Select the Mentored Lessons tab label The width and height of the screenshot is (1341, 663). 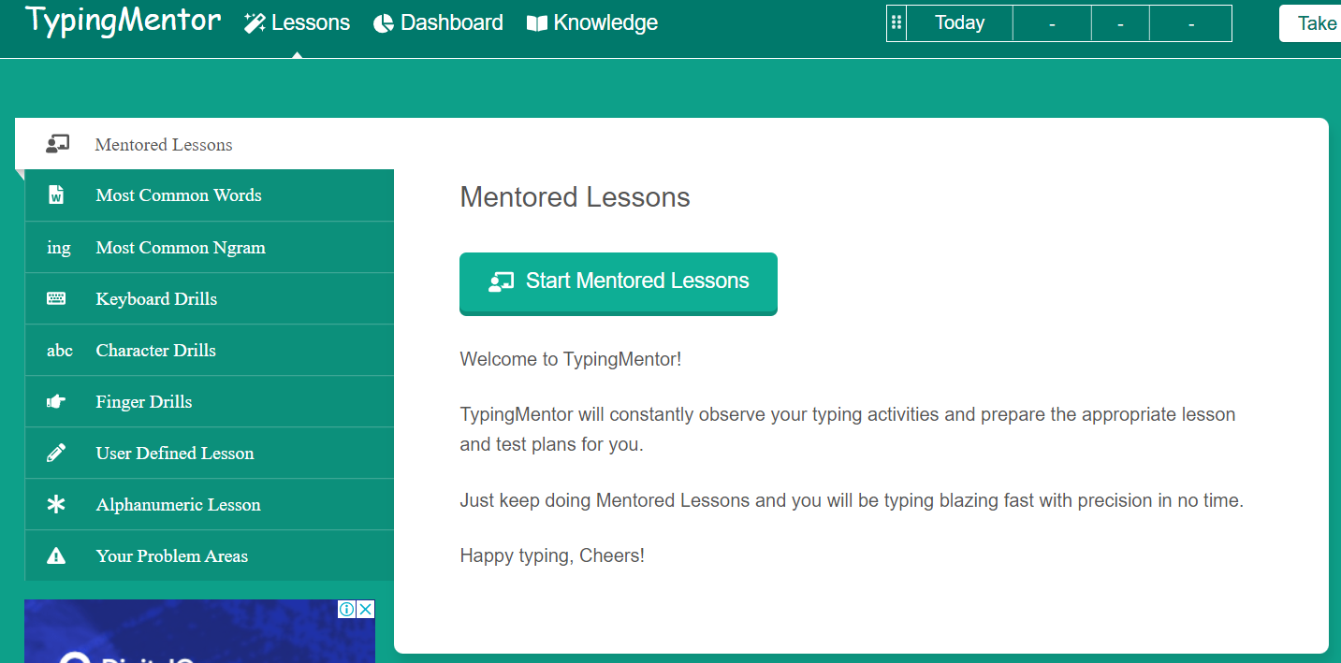point(164,145)
